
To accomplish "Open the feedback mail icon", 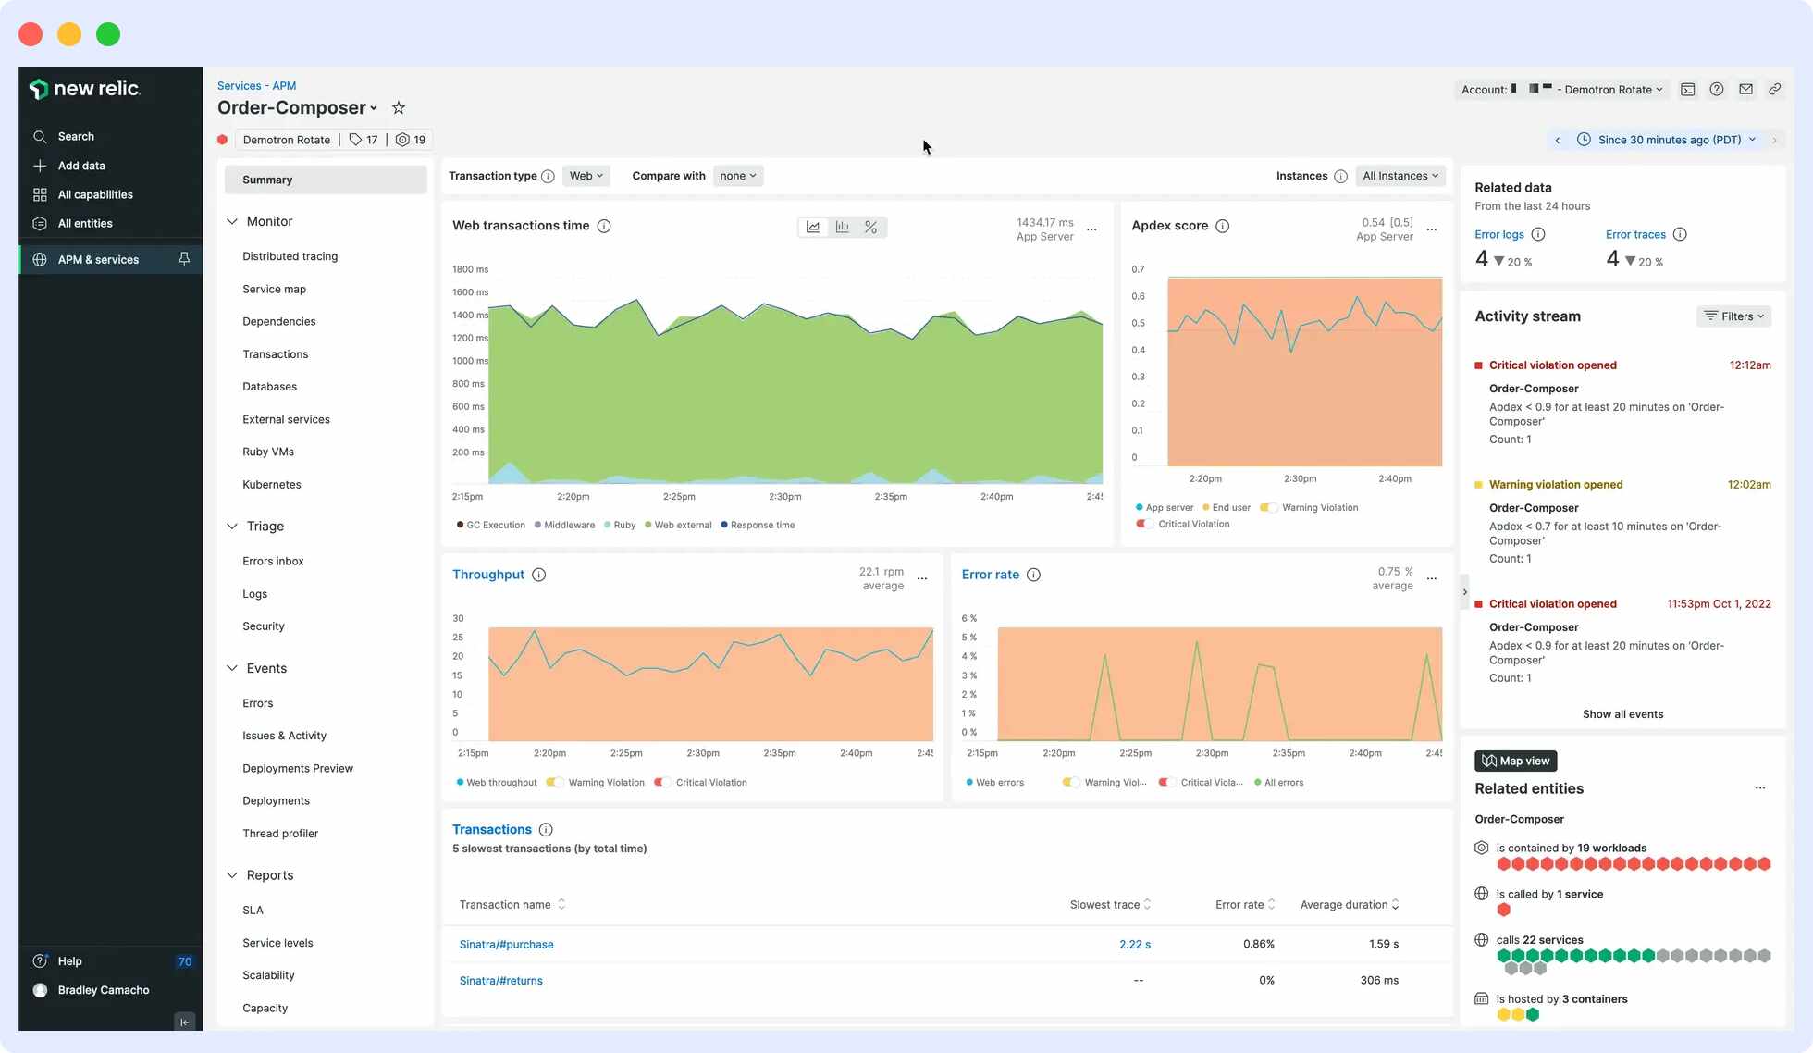I will coord(1745,90).
